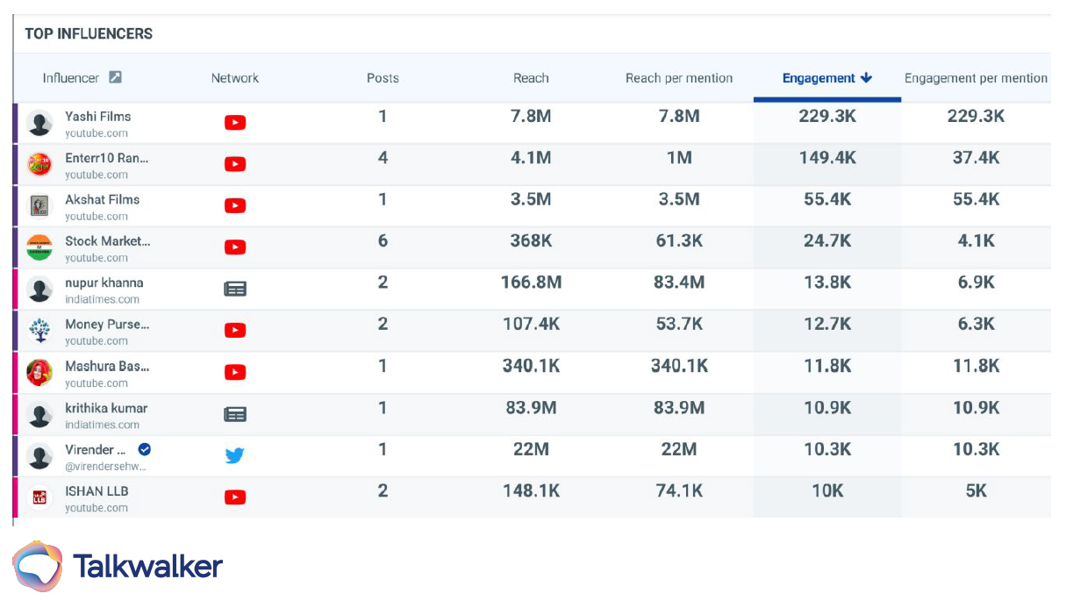Open the ISHAN LLB influencer link
This screenshot has width=1066, height=608.
(97, 491)
